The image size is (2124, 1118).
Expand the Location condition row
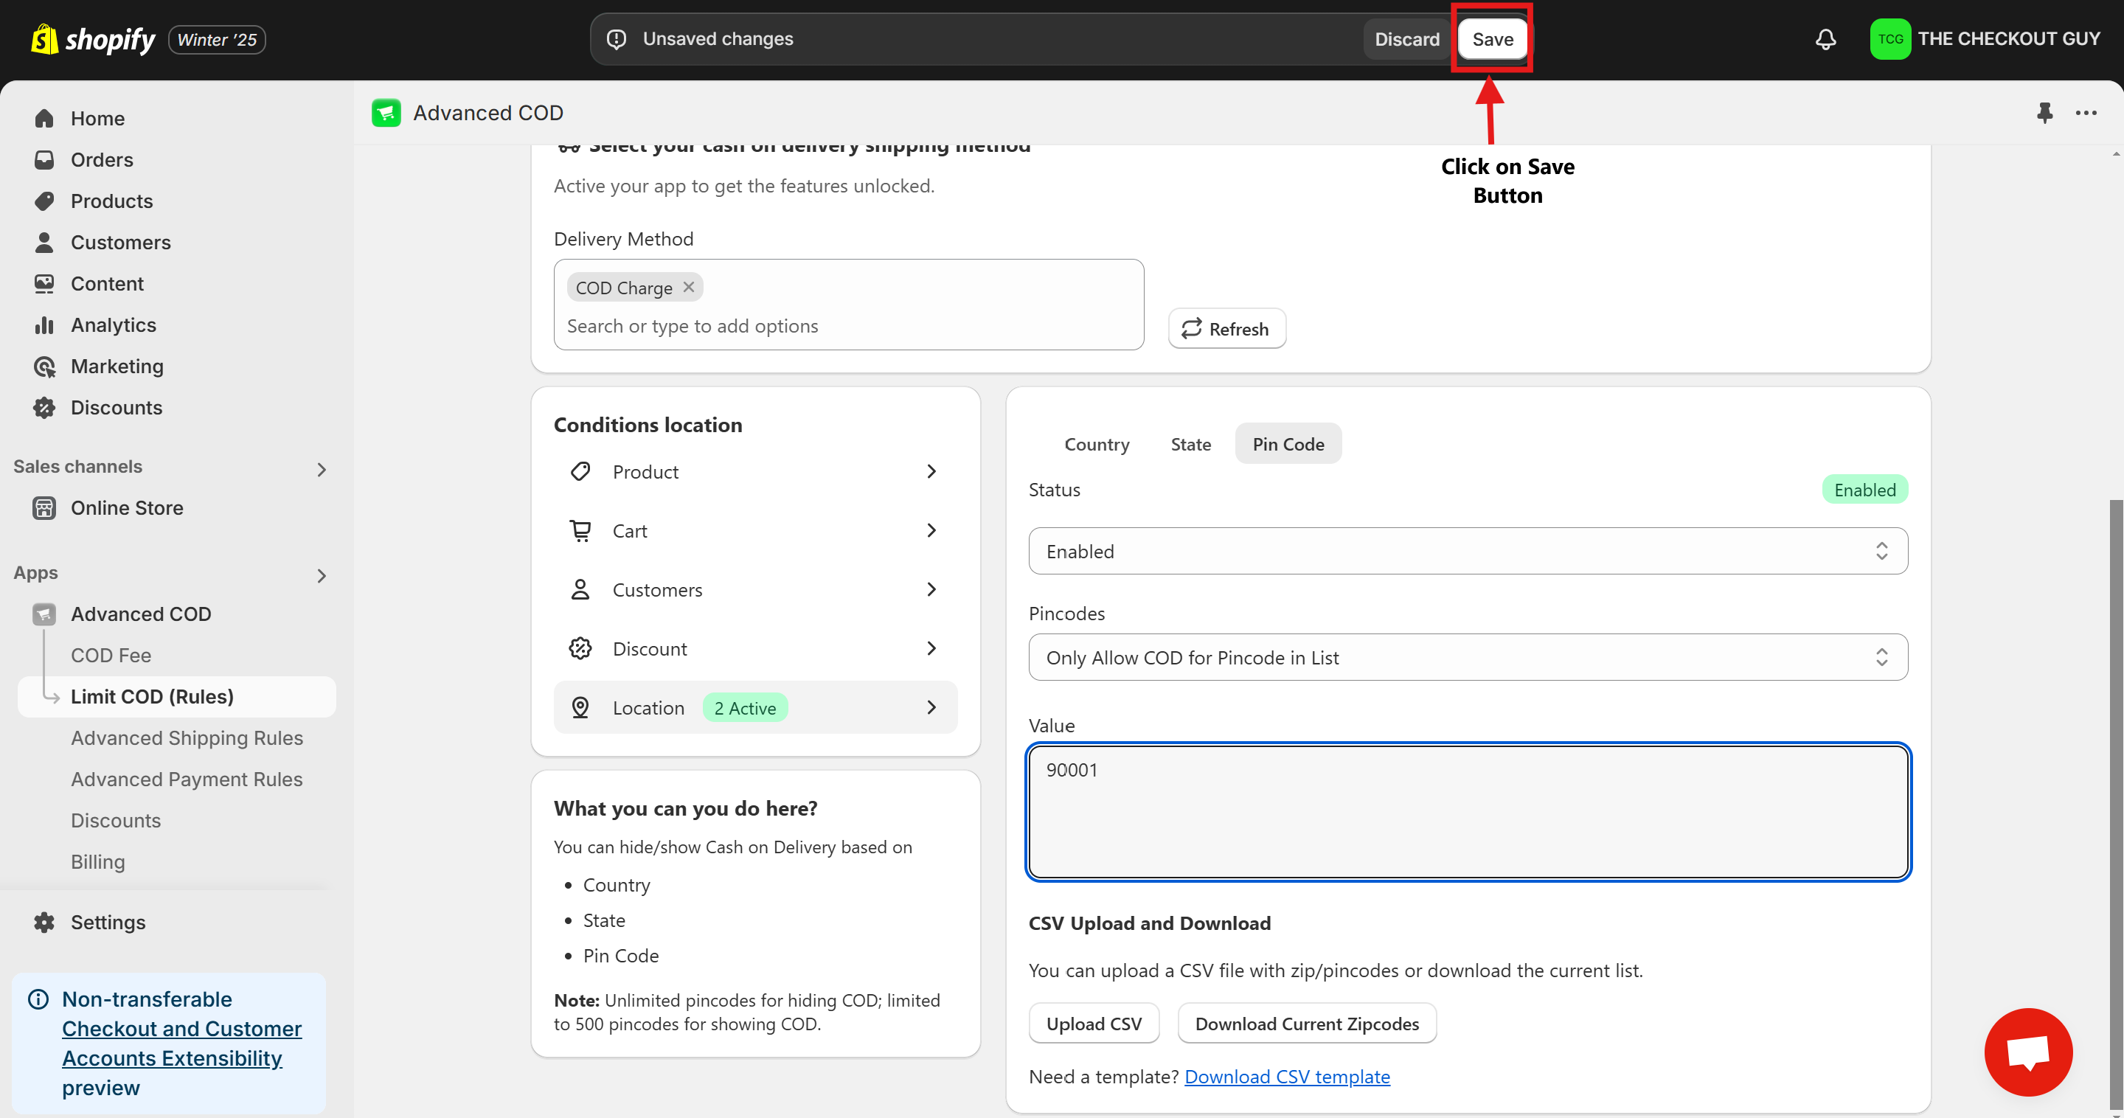(755, 707)
